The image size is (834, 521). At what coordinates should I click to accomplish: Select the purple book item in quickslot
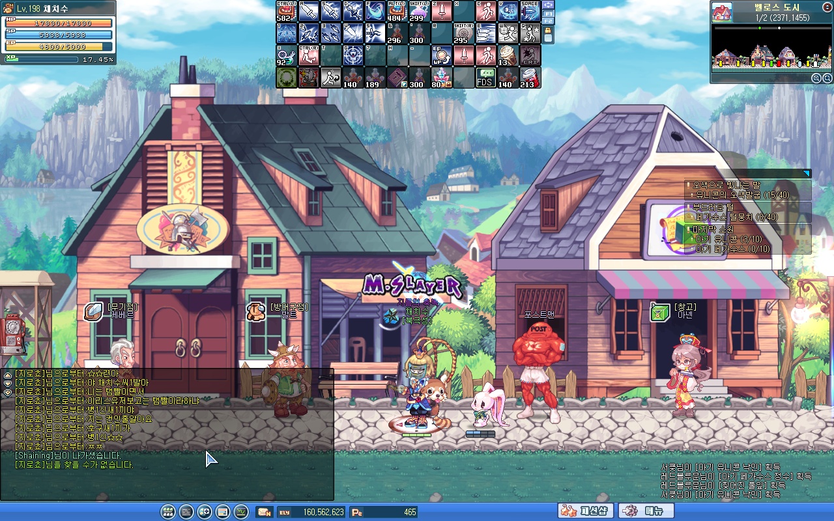point(397,77)
